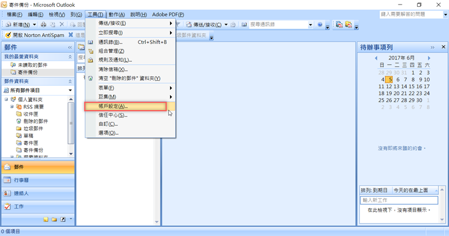Click the move to folder toolbar icon
The width and height of the screenshot is (449, 236).
(x=52, y=25)
